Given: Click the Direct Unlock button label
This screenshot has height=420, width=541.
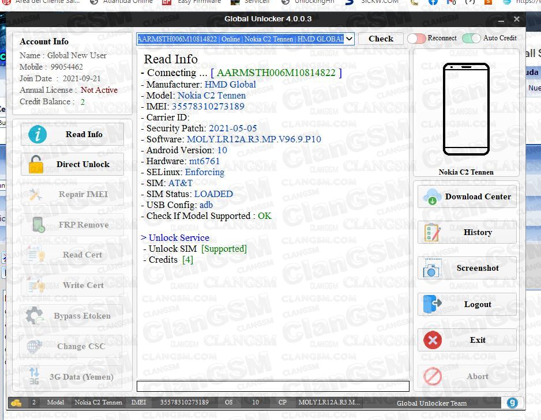Looking at the screenshot, I should pos(83,164).
